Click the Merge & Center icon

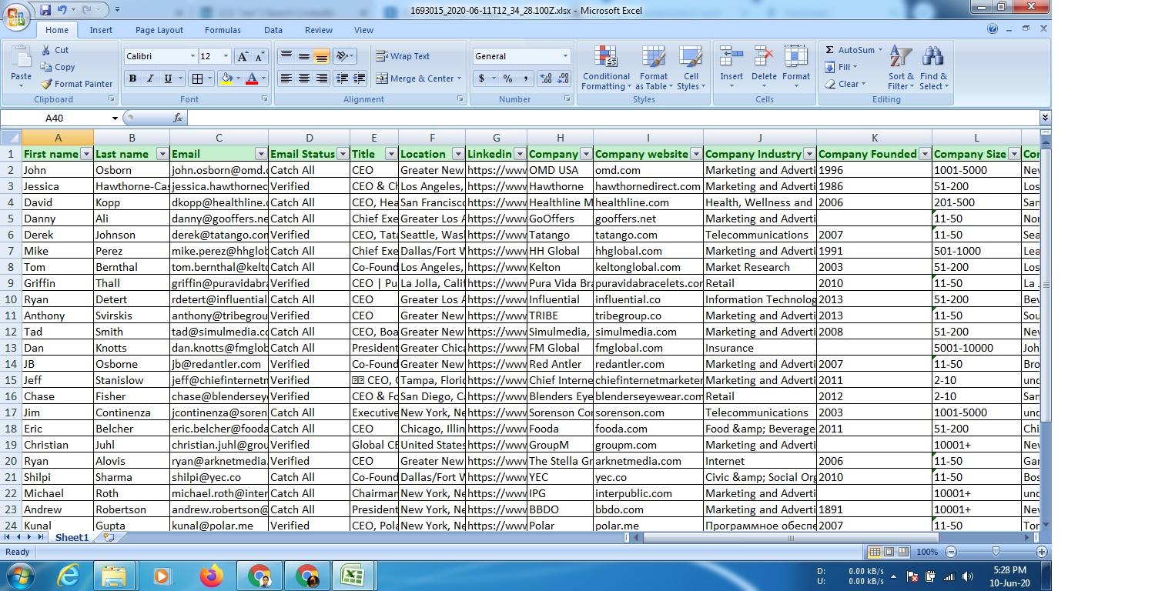[381, 78]
